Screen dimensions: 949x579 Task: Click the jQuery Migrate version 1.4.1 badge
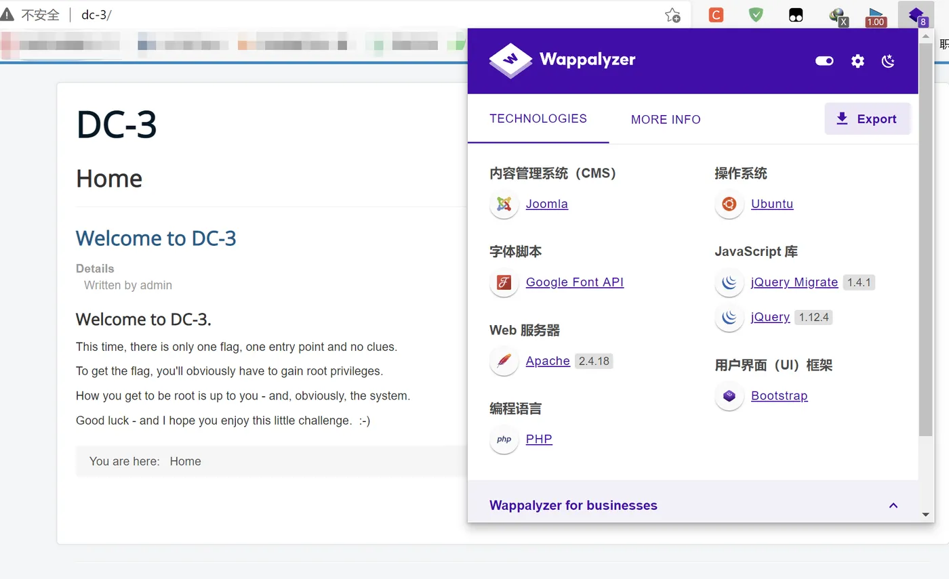(859, 282)
